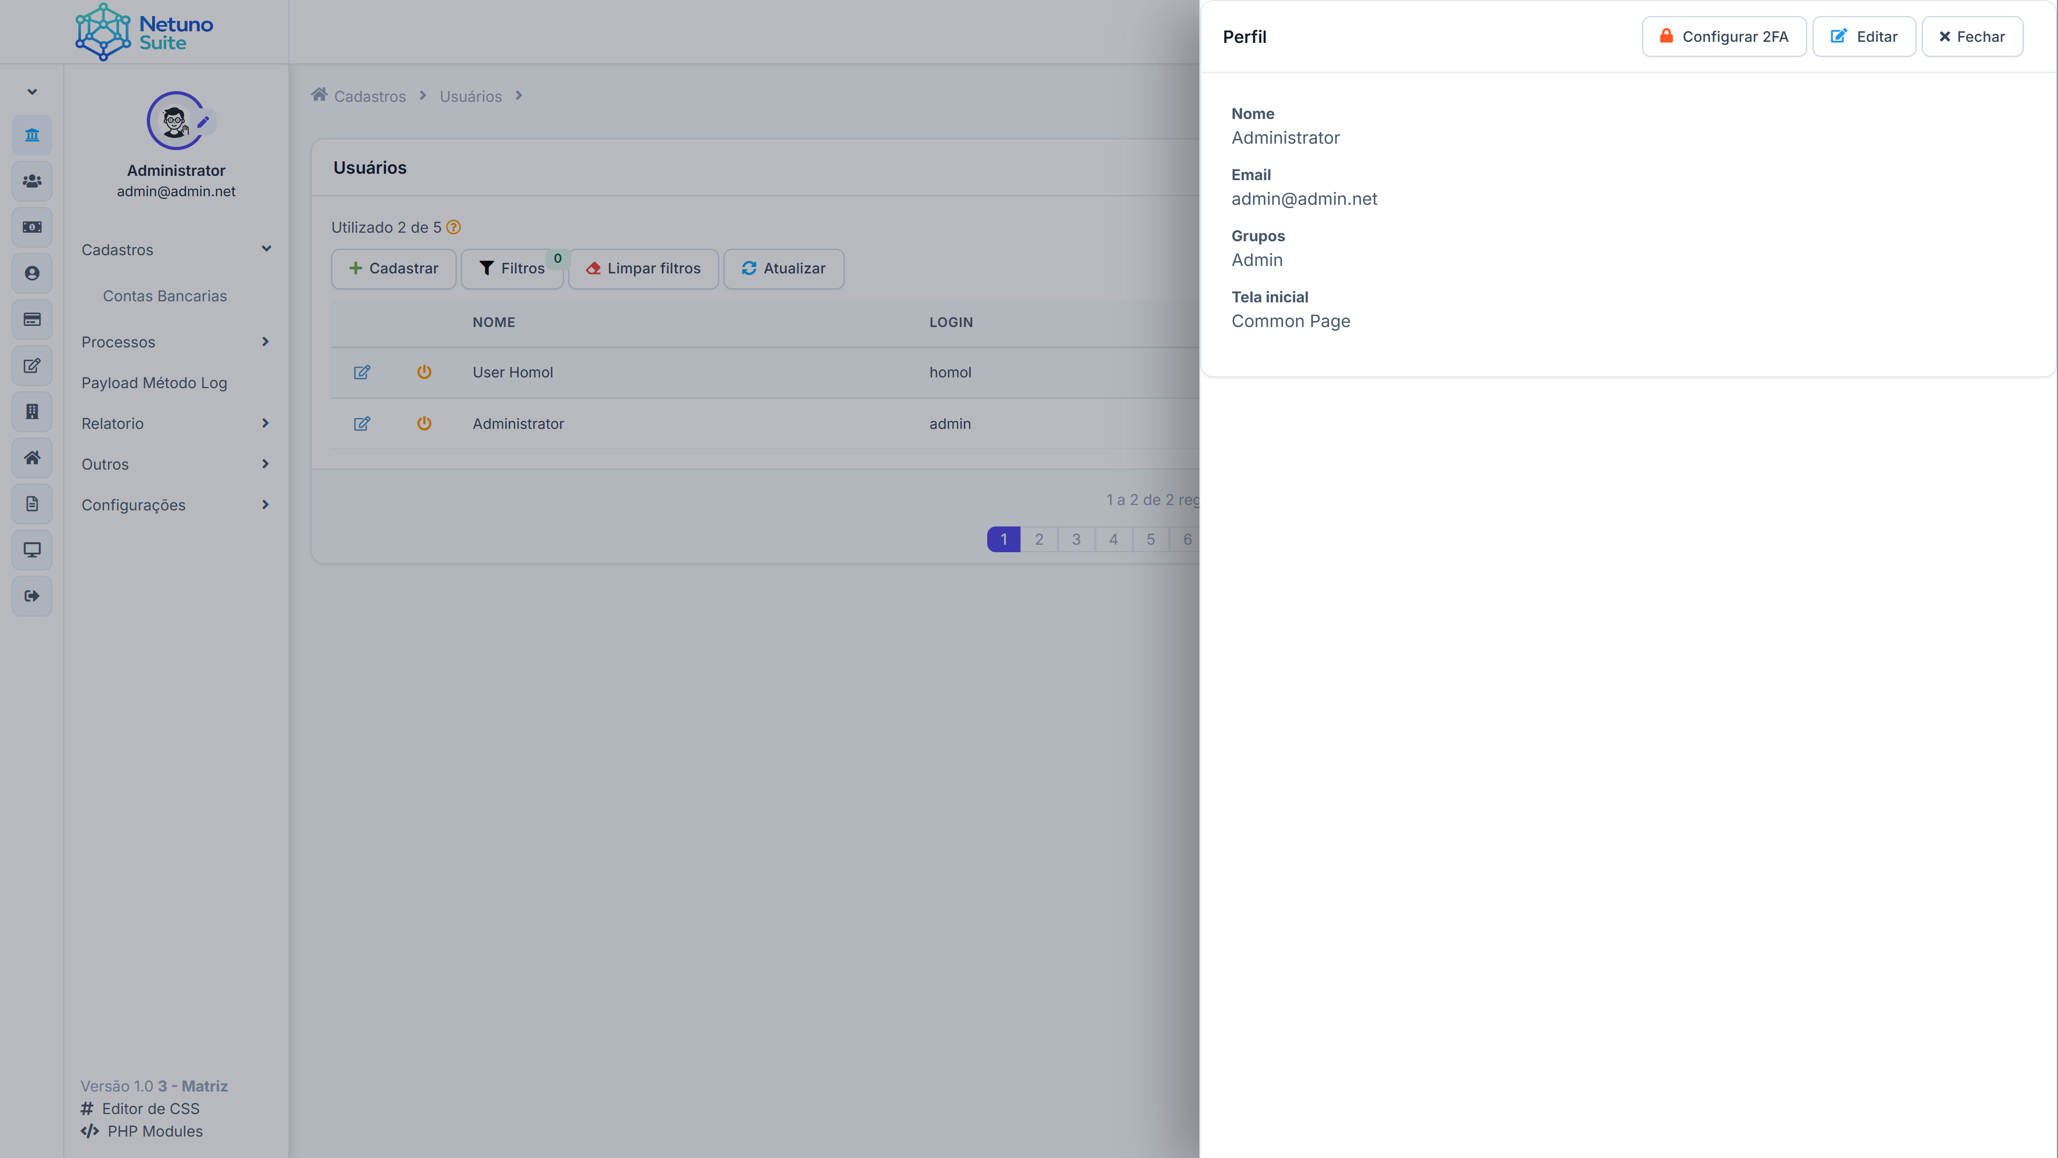Screen dimensions: 2058x1158
Task: Click power icon for Administrator row
Action: click(424, 424)
